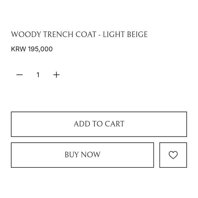Click the Light Beige product heading

pos(79,35)
